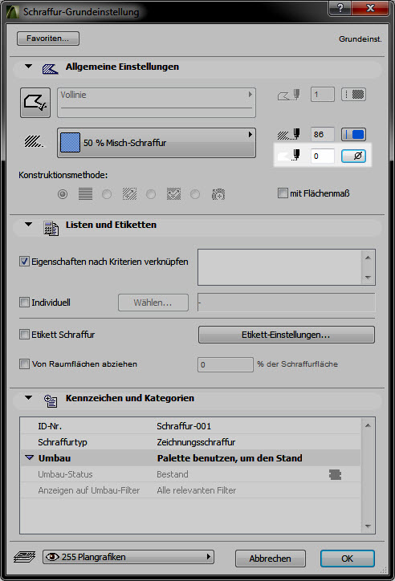The width and height of the screenshot is (395, 581).
Task: Collapse the Allgemeine Einstellungen panel
Action: pyautogui.click(x=29, y=67)
